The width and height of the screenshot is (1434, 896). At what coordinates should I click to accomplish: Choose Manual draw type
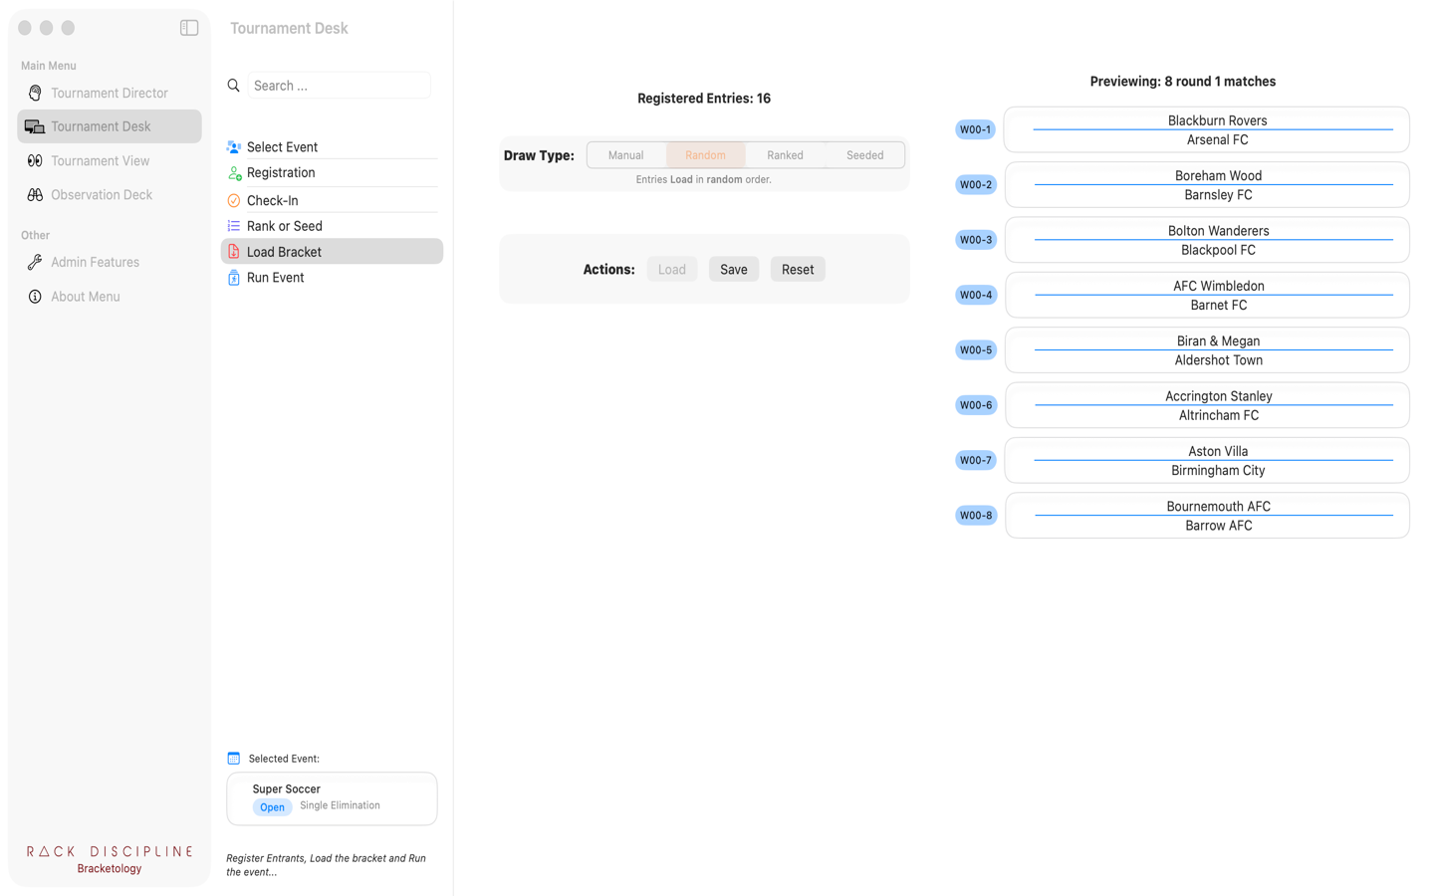point(626,155)
